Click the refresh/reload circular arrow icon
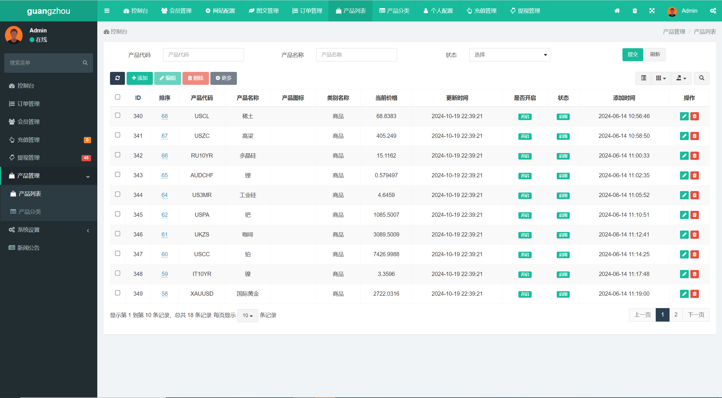The width and height of the screenshot is (722, 398). [118, 78]
